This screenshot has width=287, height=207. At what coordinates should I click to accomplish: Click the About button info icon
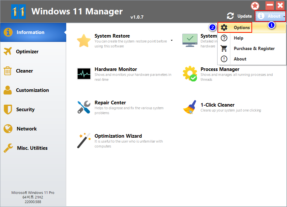(261, 16)
